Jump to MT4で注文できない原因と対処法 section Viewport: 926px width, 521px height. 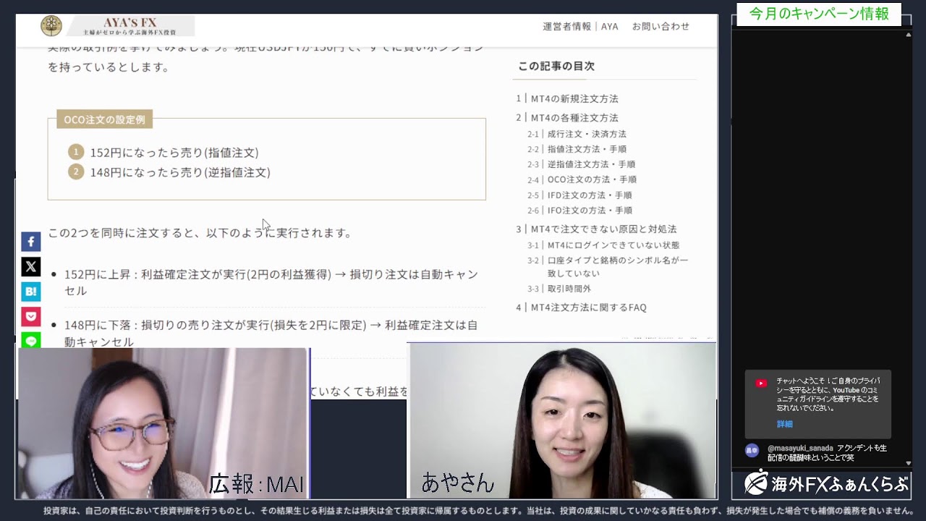[x=603, y=229]
